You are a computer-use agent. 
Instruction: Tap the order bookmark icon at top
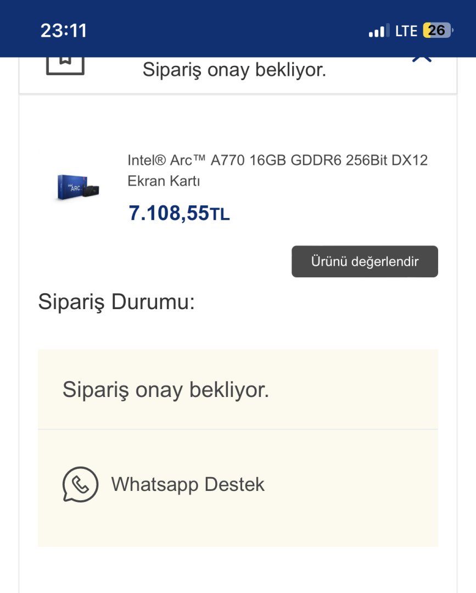65,64
